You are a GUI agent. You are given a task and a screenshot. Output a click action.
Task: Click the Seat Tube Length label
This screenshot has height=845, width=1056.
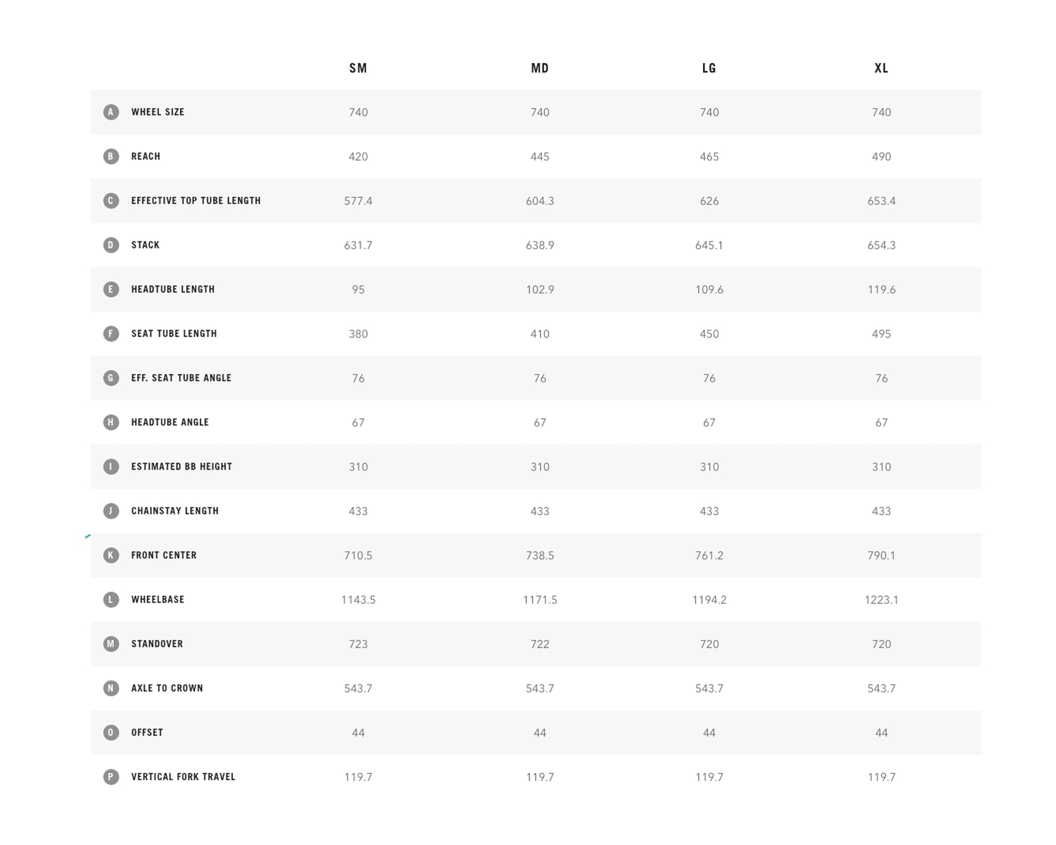coord(174,334)
